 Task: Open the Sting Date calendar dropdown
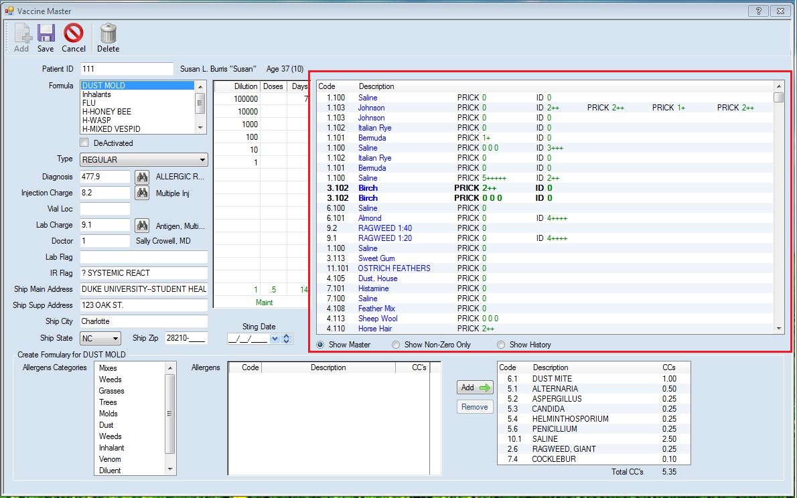275,339
